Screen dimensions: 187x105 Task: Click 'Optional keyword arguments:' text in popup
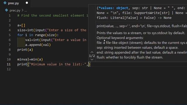point(120,38)
